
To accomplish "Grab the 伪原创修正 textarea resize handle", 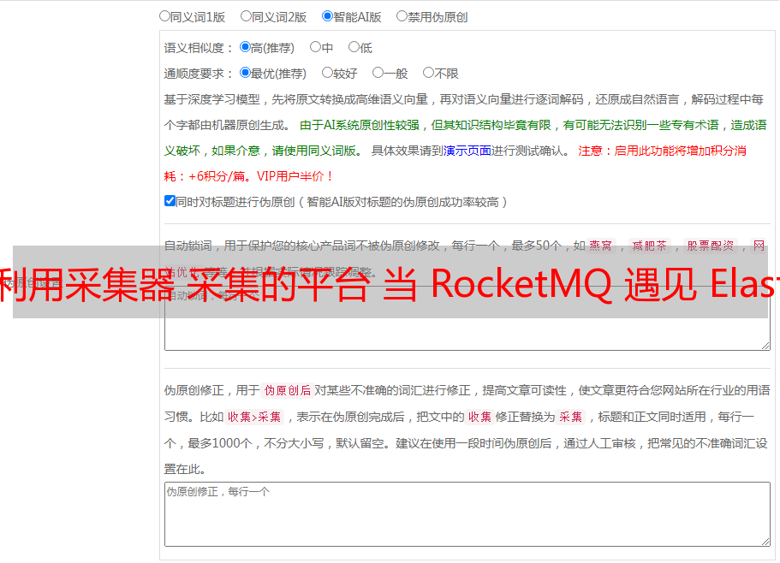I will [765, 542].
